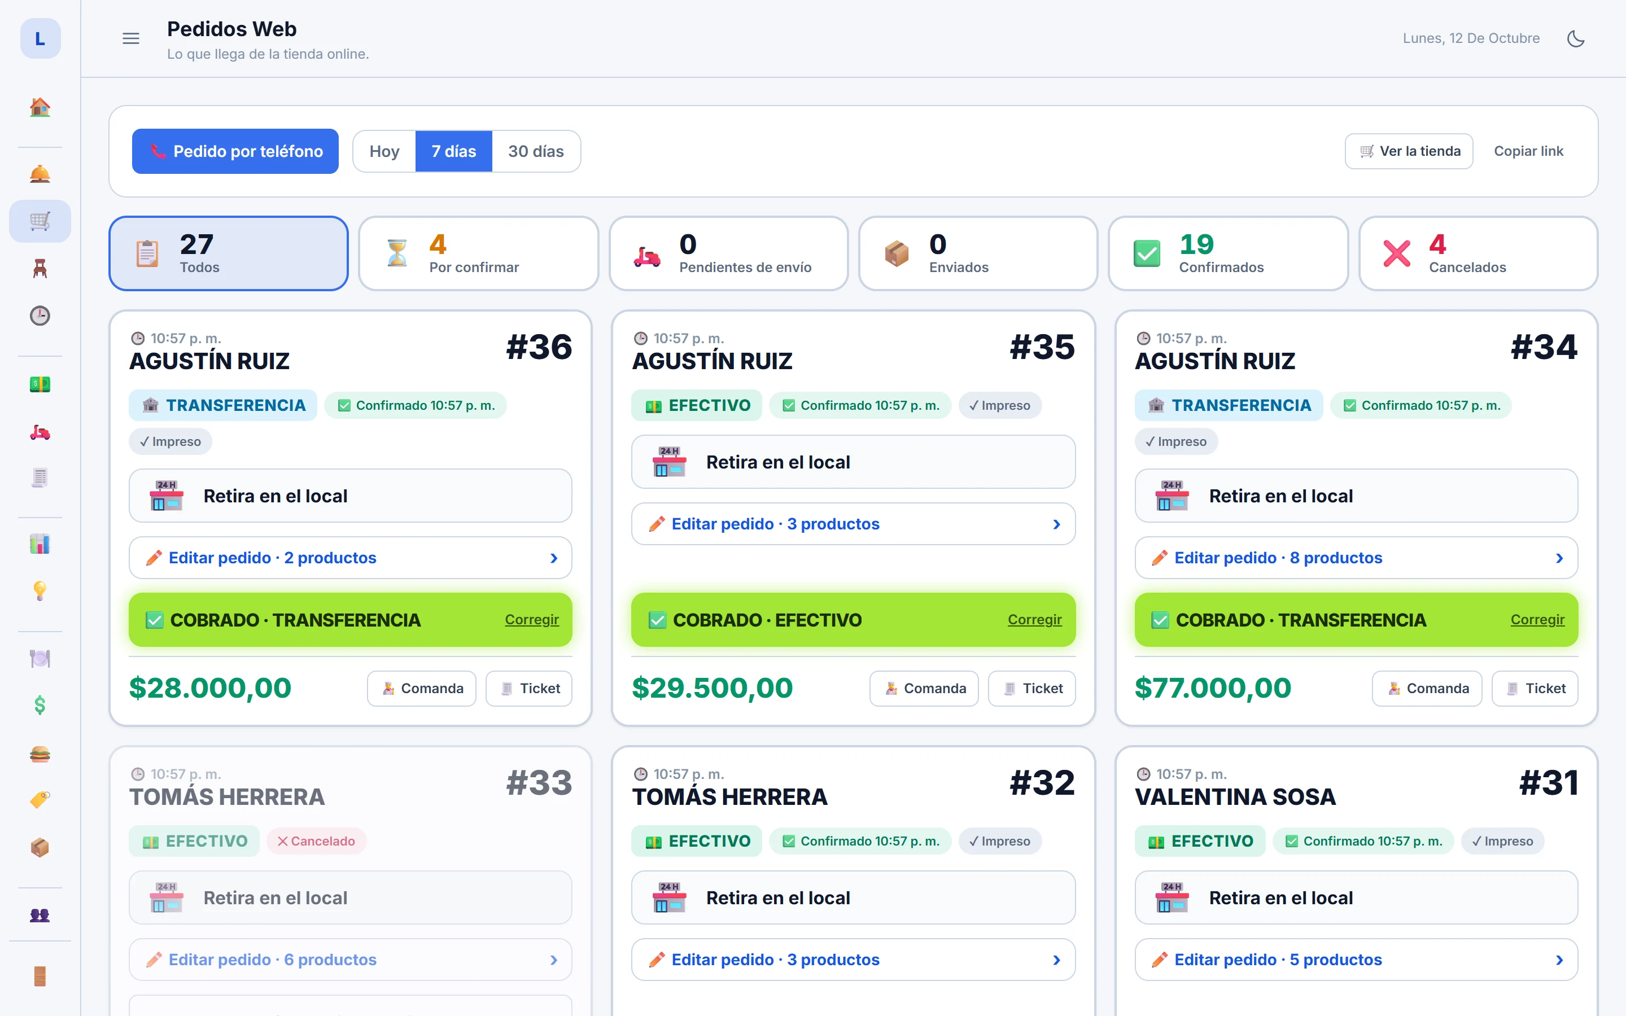Open Ver la tienda button
Viewport: 1626px width, 1016px height.
tap(1409, 151)
